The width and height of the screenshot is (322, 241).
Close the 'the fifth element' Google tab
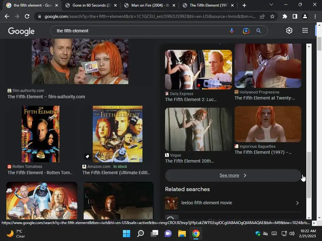tap(57, 5)
